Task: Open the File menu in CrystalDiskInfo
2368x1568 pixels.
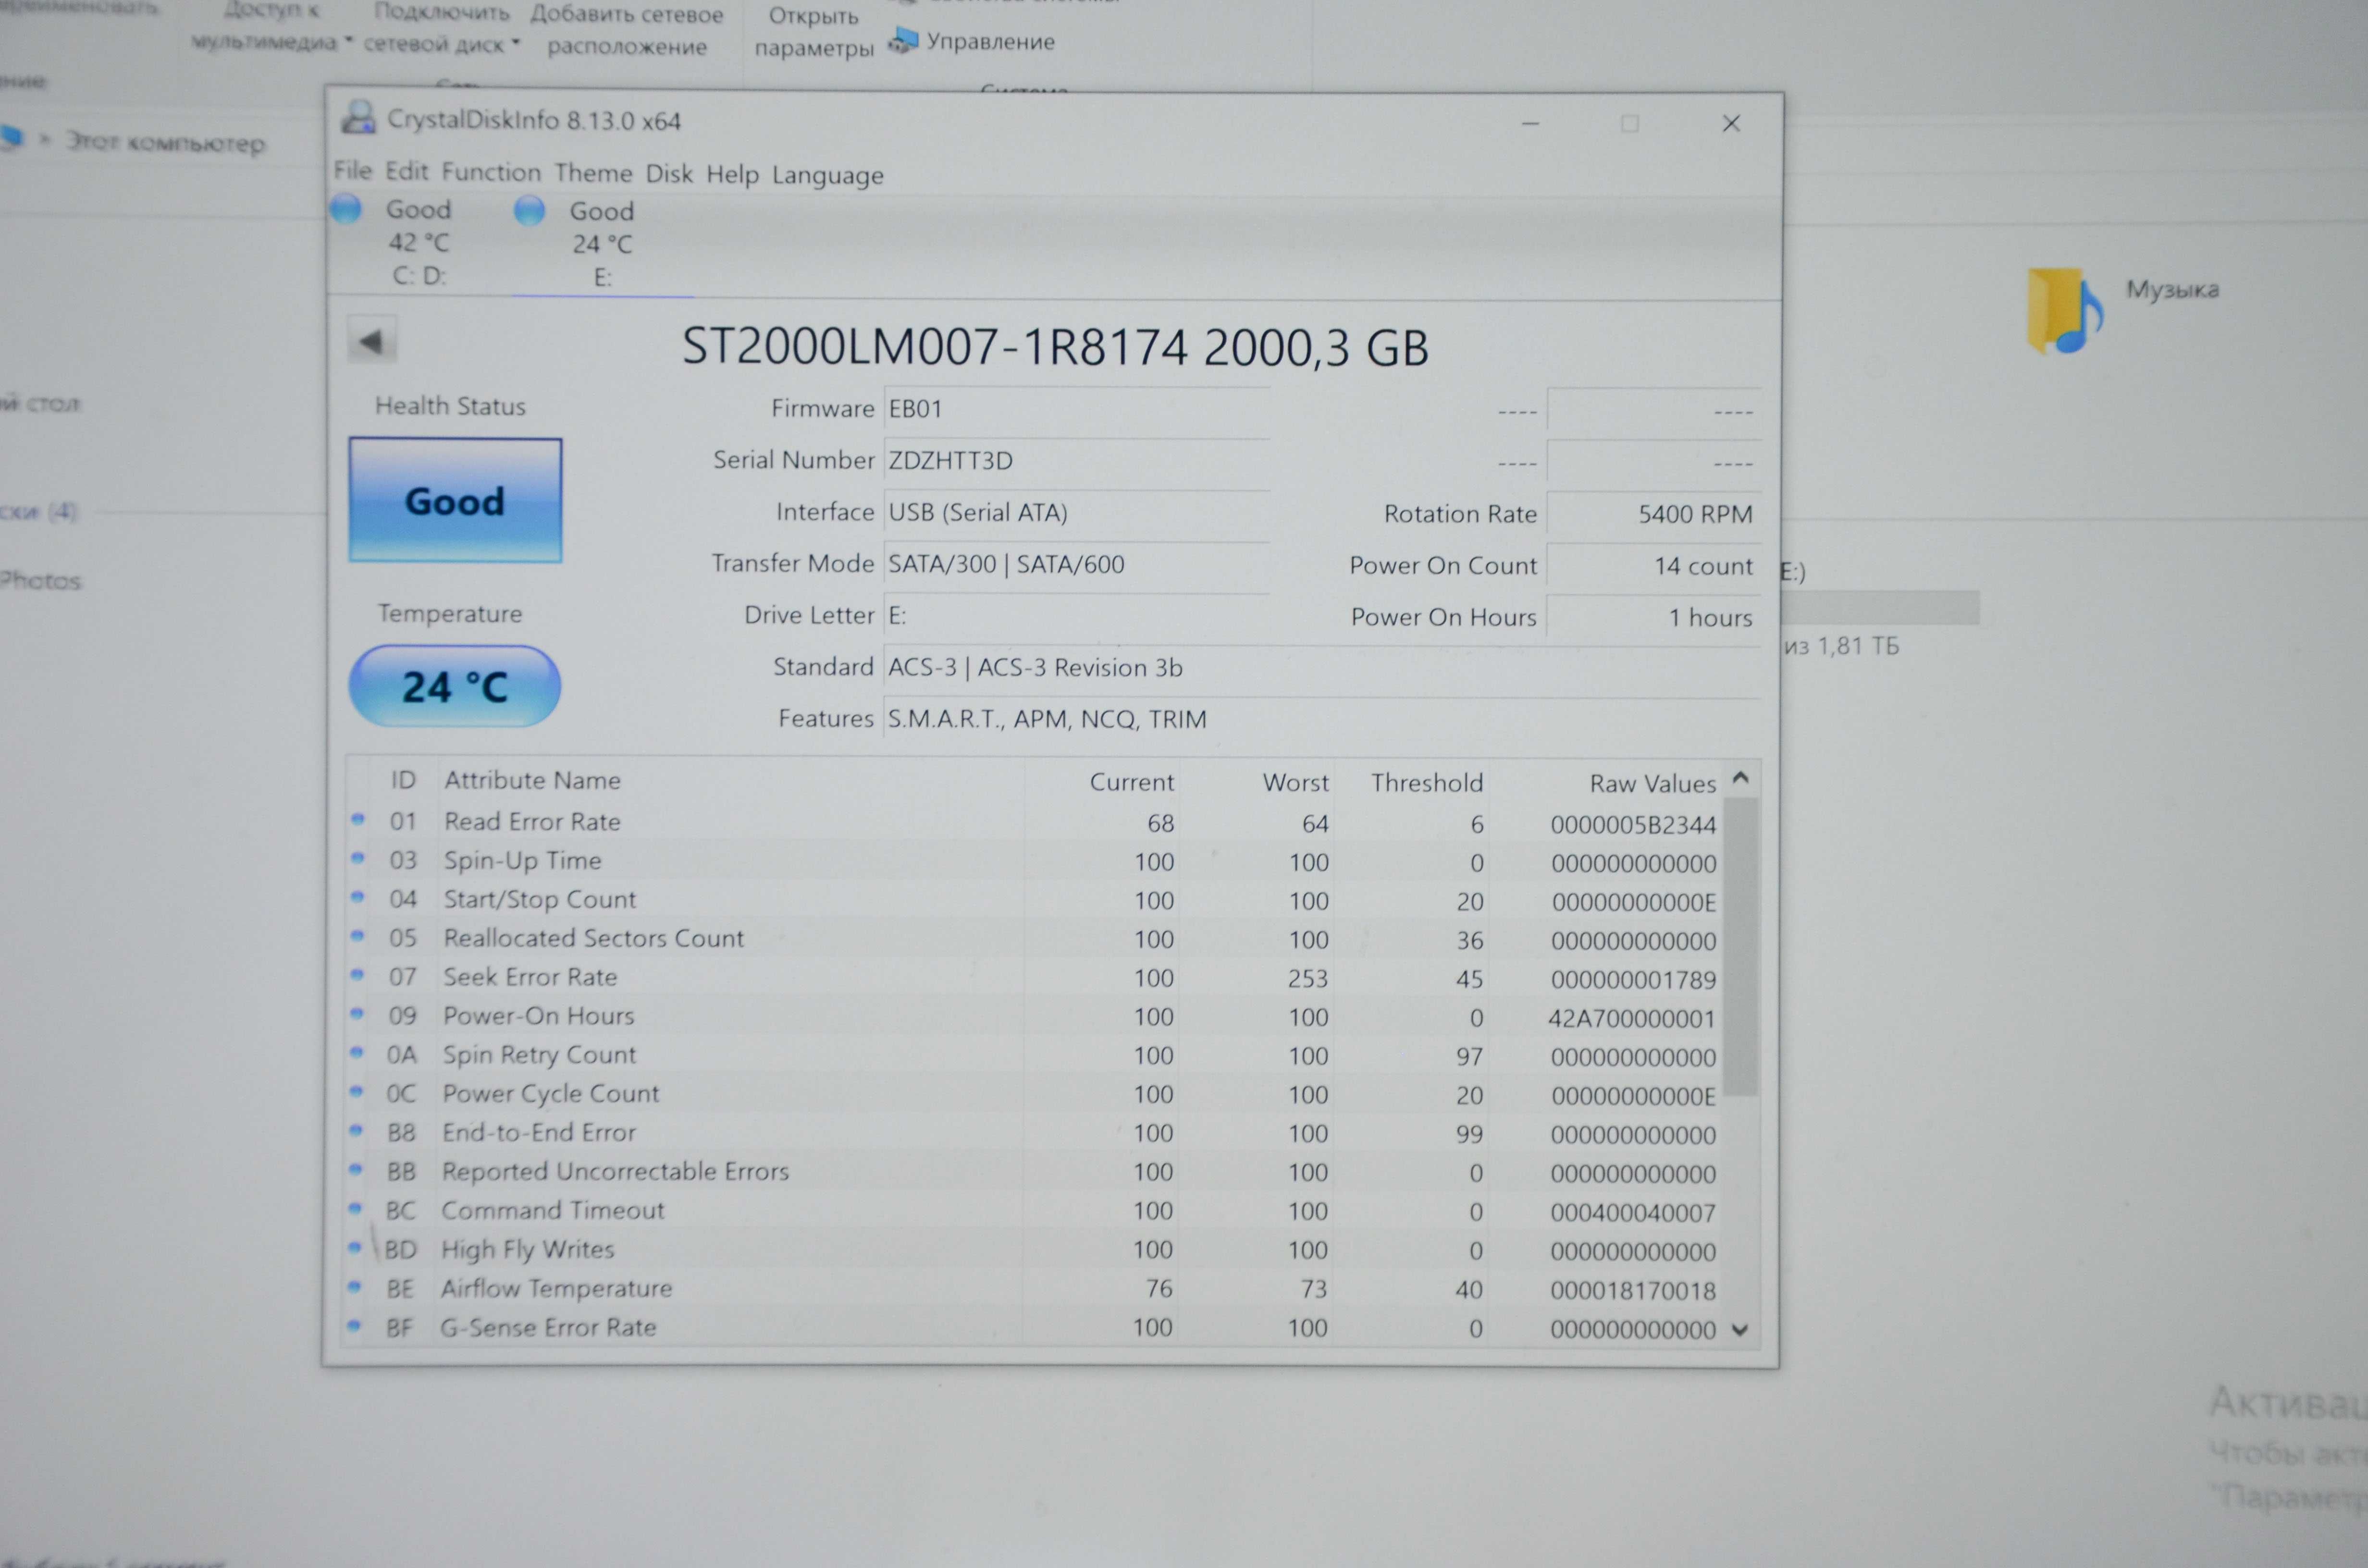Action: 352,171
